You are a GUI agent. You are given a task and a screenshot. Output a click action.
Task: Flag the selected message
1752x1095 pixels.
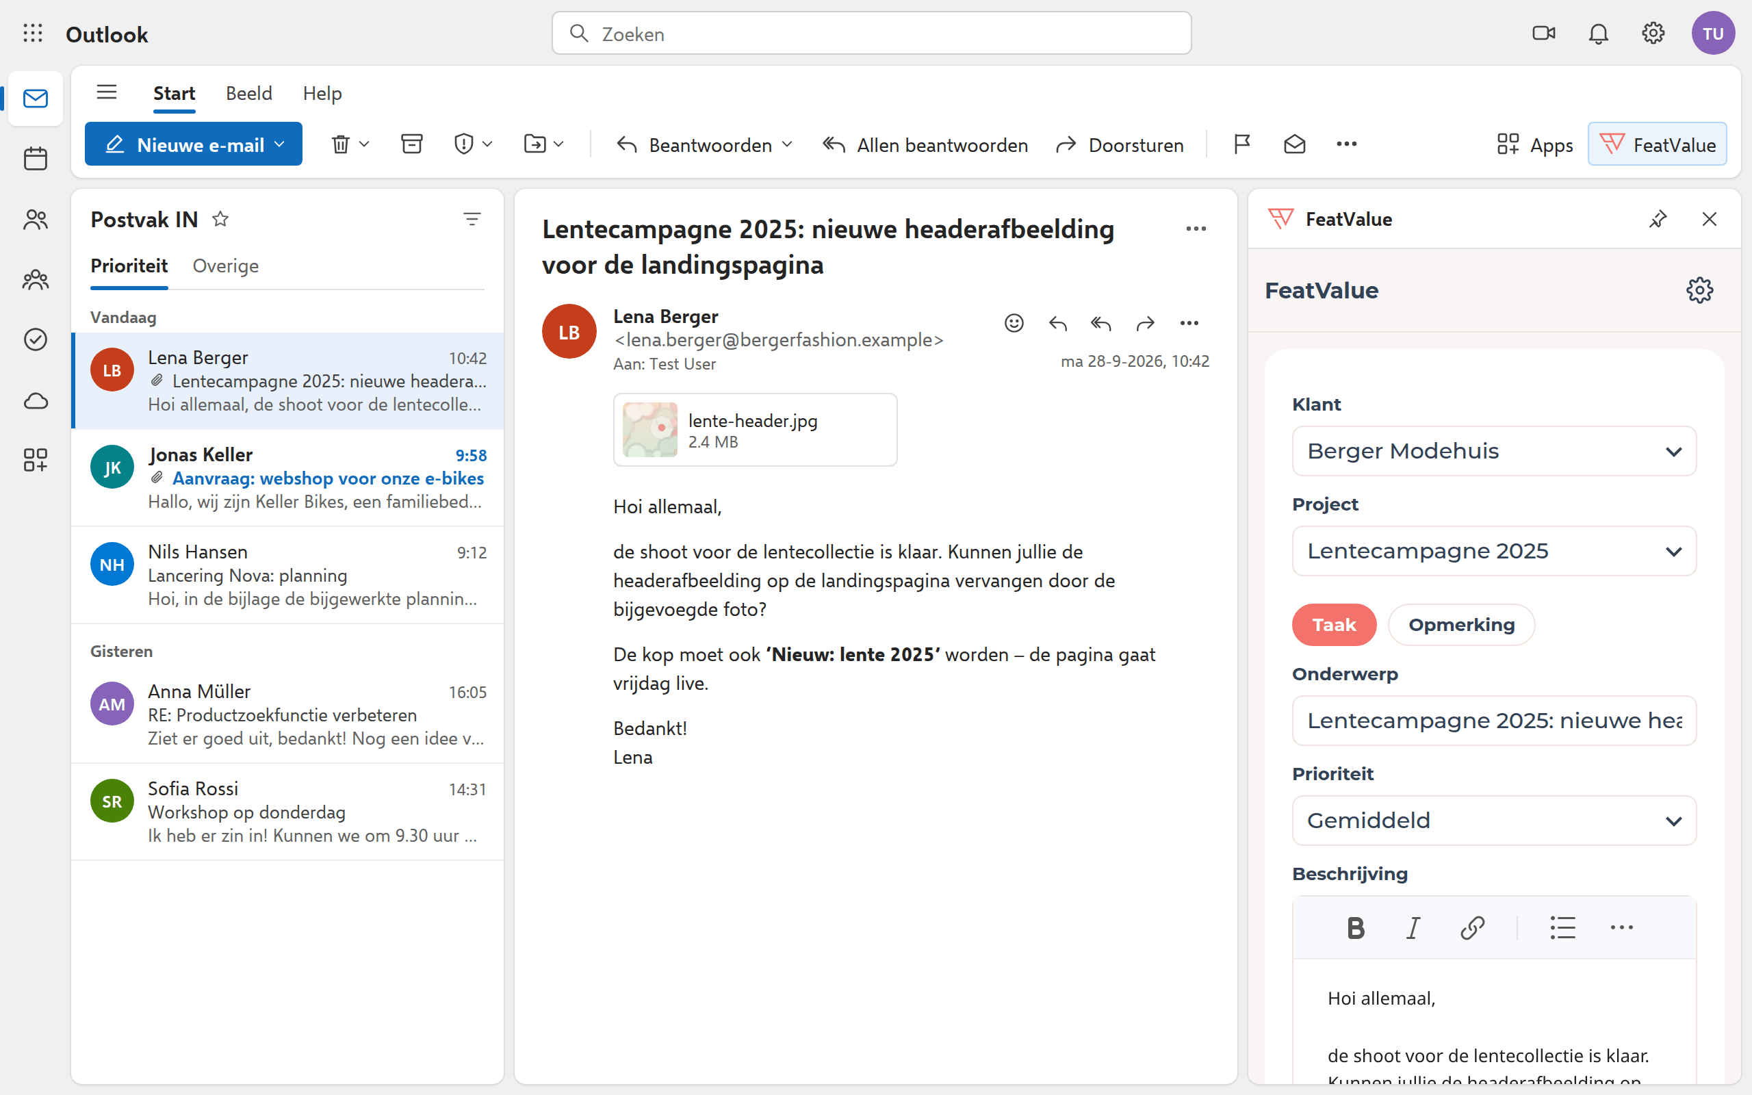1241,144
